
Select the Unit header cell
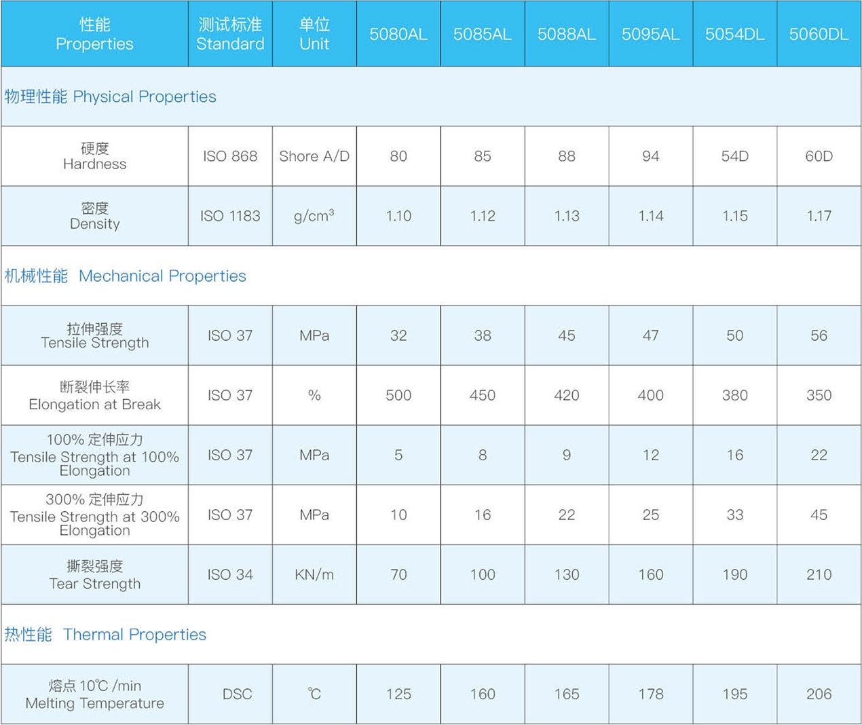pos(314,35)
